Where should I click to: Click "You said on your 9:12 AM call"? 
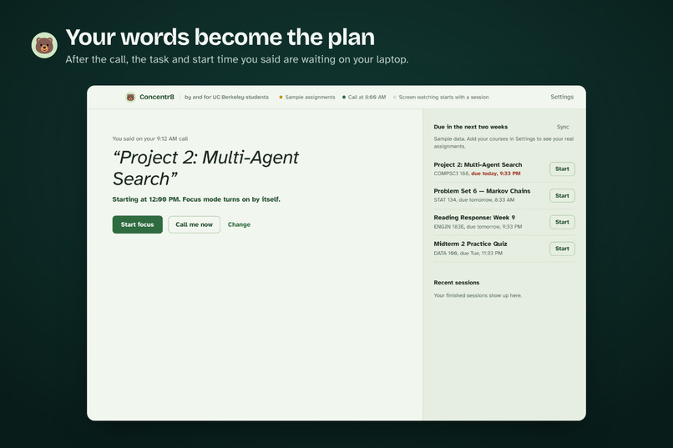coord(150,138)
